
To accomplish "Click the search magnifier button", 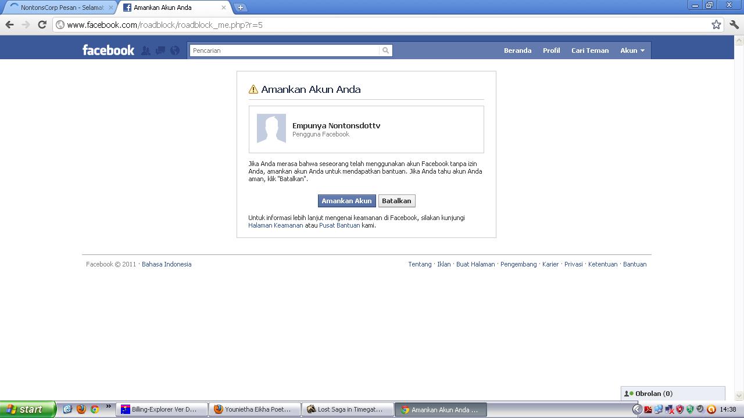I will coord(386,51).
